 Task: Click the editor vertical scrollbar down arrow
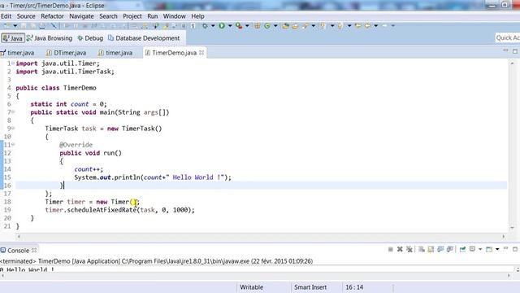coord(513,228)
